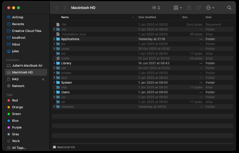Show All Tags… in sidebar
The image size is (239, 153).
point(26,148)
